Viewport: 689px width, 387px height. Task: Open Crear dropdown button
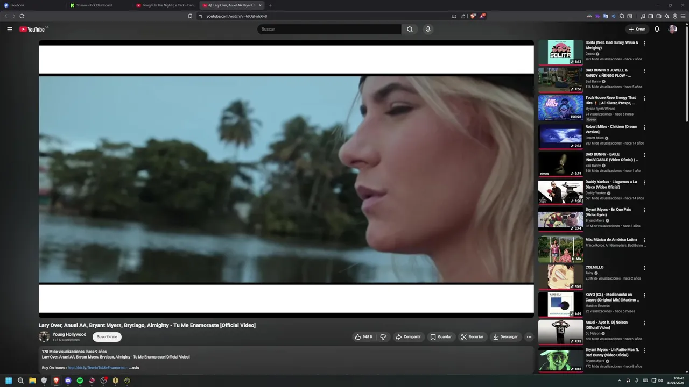pyautogui.click(x=637, y=29)
